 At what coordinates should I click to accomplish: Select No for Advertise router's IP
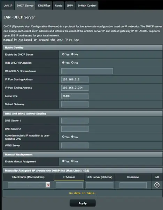click(x=72, y=137)
